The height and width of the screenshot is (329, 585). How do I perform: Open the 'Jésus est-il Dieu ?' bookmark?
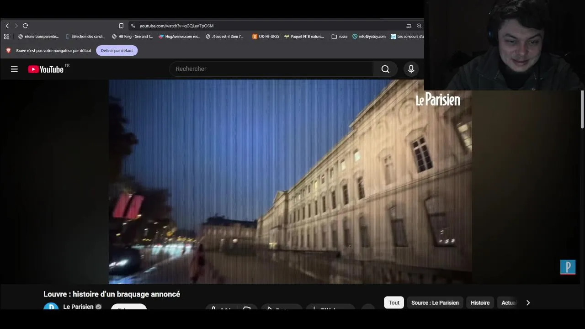(224, 37)
